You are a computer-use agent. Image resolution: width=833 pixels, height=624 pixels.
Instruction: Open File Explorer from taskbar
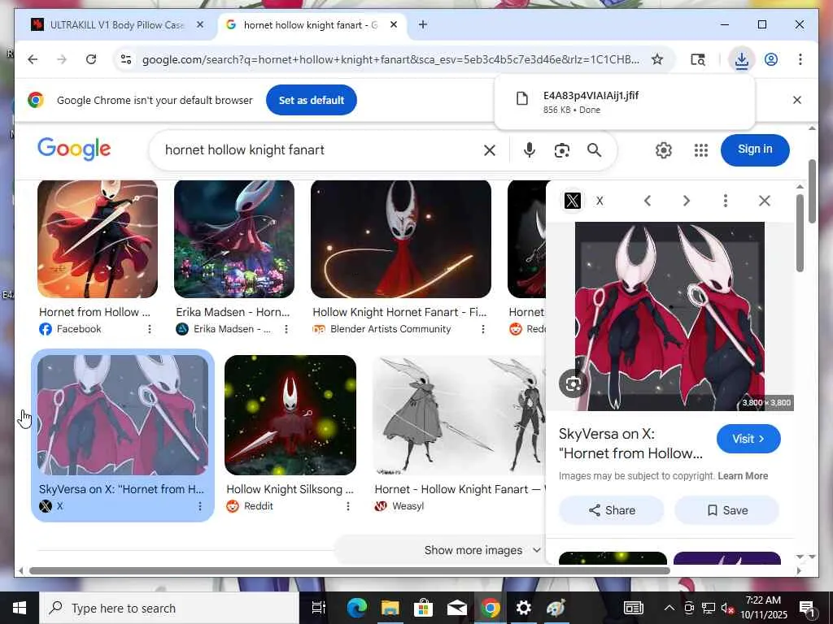click(x=390, y=608)
